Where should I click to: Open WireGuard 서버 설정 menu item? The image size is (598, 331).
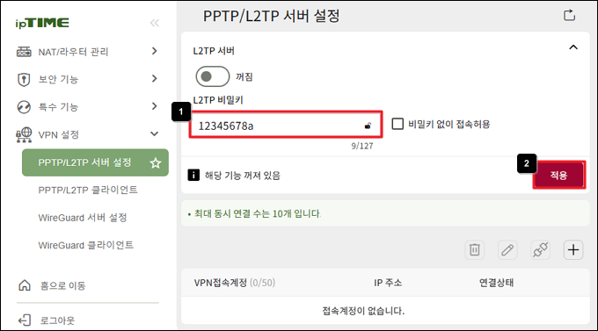coord(83,218)
